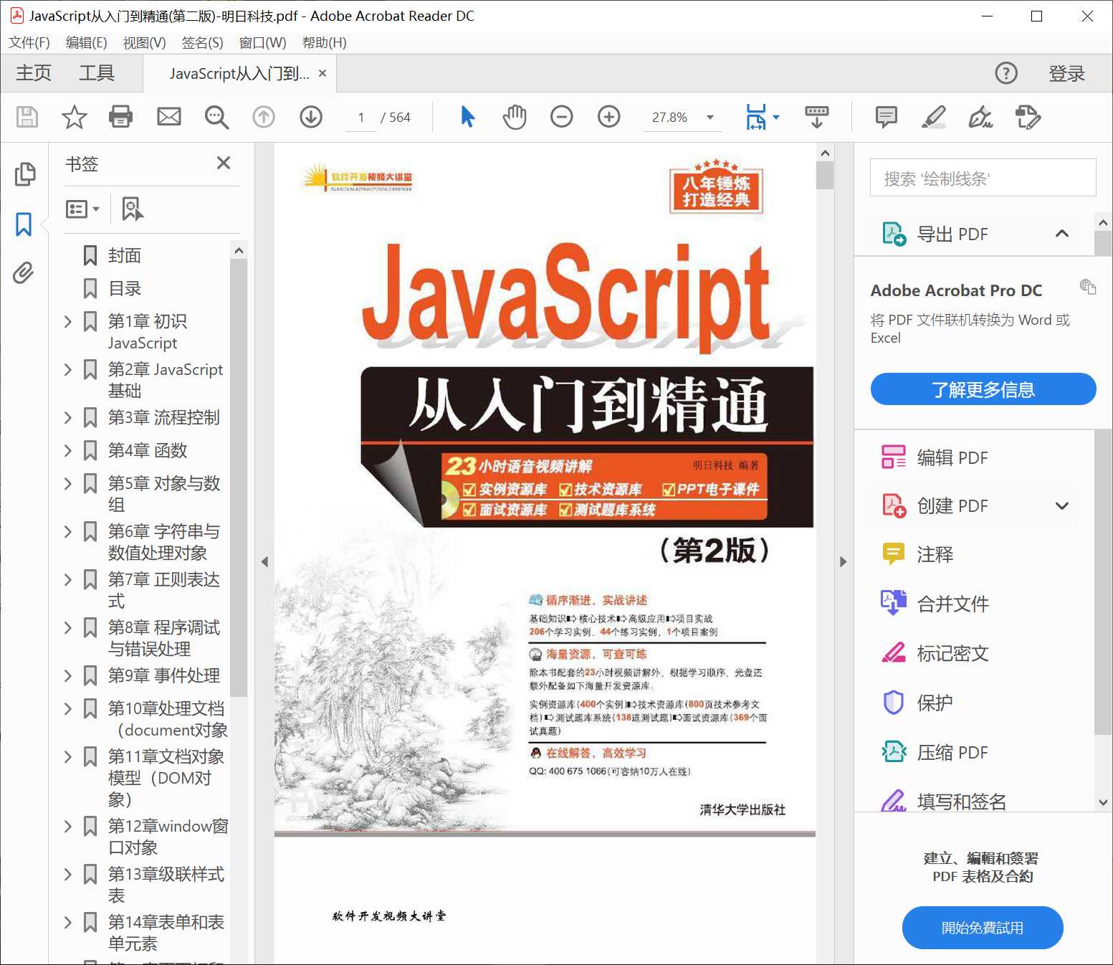Open the 压缩 PDF tool
The height and width of the screenshot is (965, 1113).
pos(935,752)
